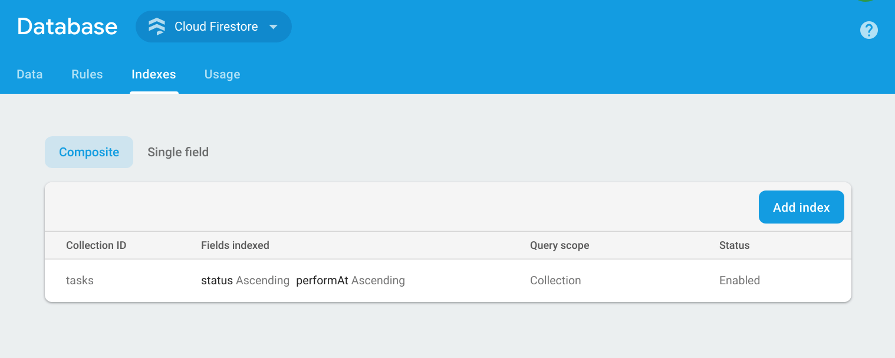Open the service picker labeled Cloud Firestore
Viewport: 895px width, 358px height.
click(x=213, y=27)
